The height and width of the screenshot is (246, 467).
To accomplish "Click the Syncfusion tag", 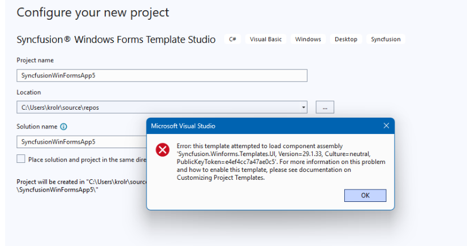I will pyautogui.click(x=386, y=40).
